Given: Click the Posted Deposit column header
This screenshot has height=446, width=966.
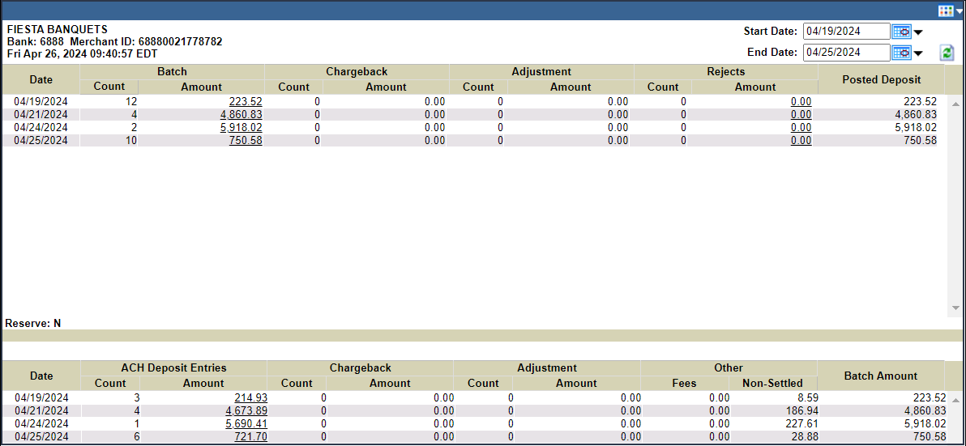Looking at the screenshot, I should coord(881,79).
